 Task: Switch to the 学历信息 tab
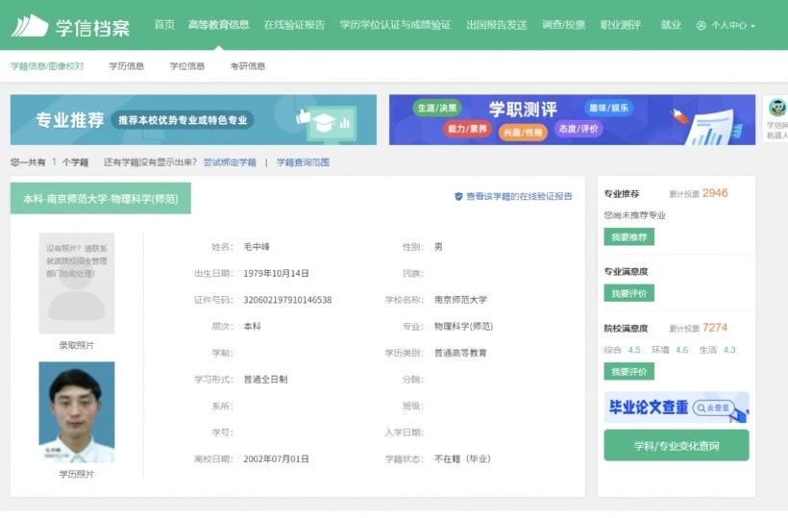click(x=127, y=65)
